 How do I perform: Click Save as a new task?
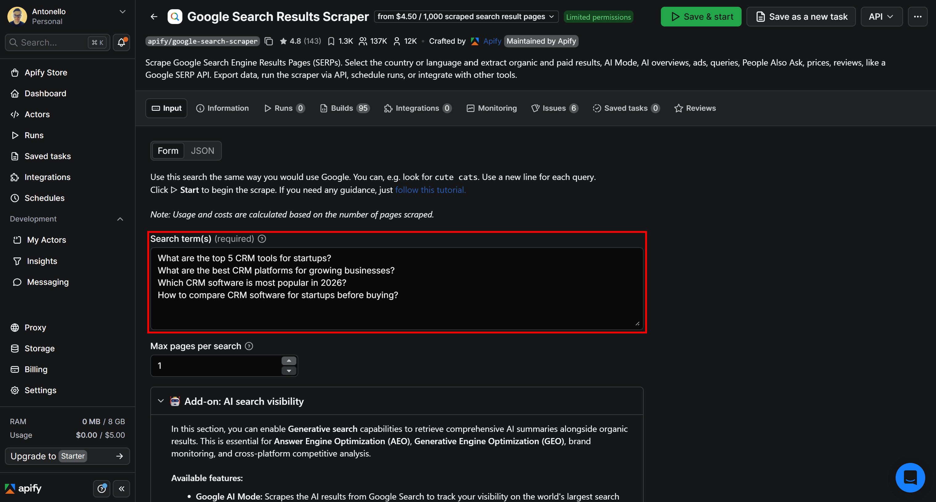801,17
